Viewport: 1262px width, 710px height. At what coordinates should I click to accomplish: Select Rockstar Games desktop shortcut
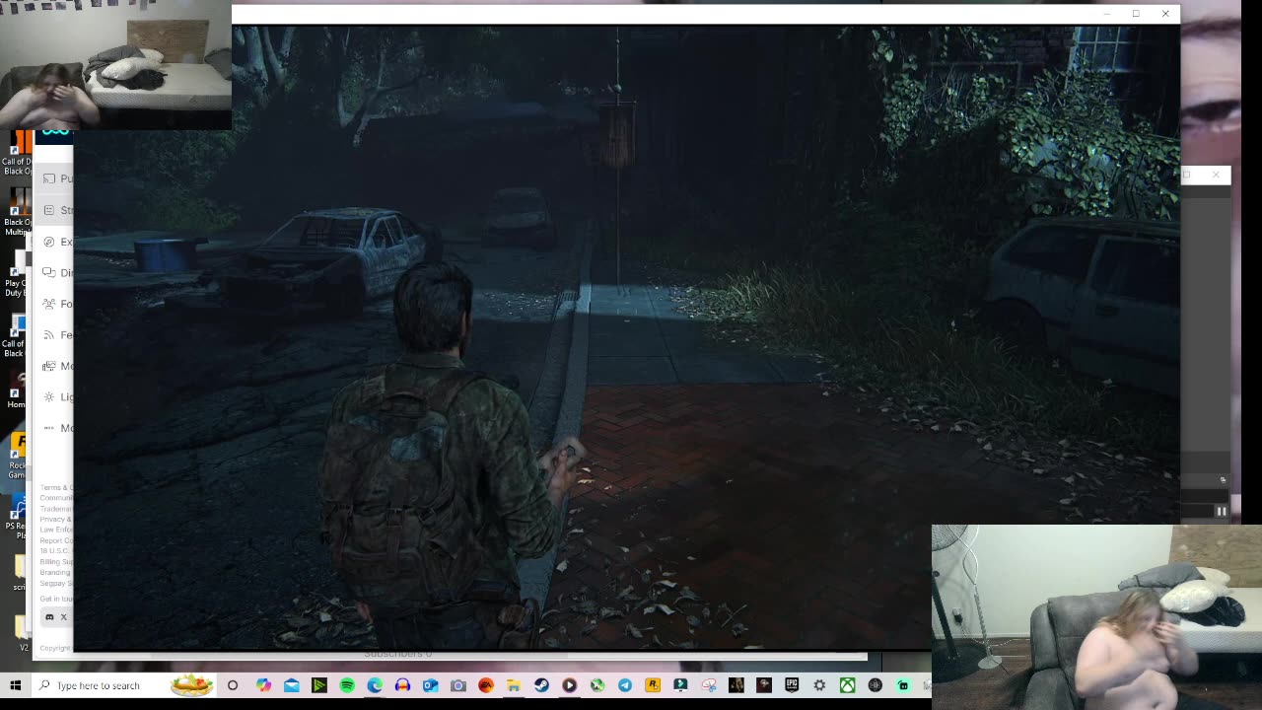[x=17, y=458]
